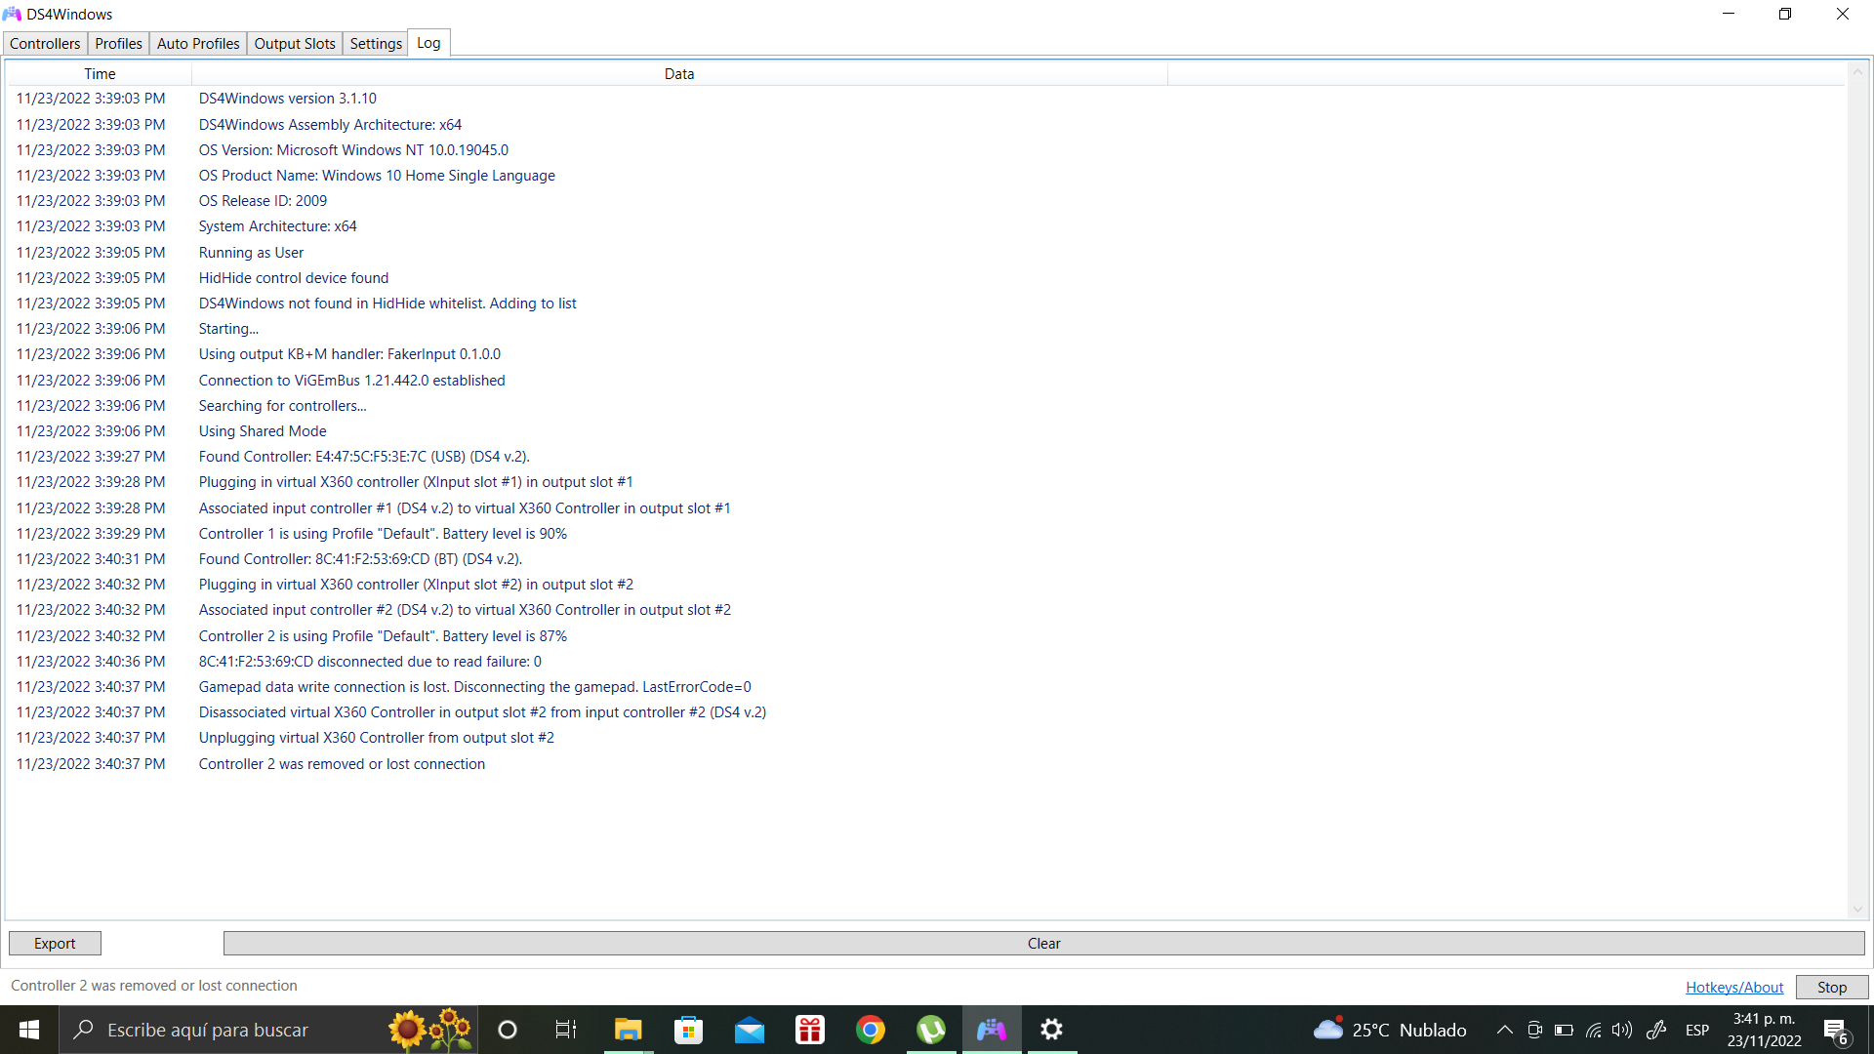This screenshot has width=1874, height=1054.
Task: Show hidden icons in the system tray
Action: click(x=1504, y=1030)
